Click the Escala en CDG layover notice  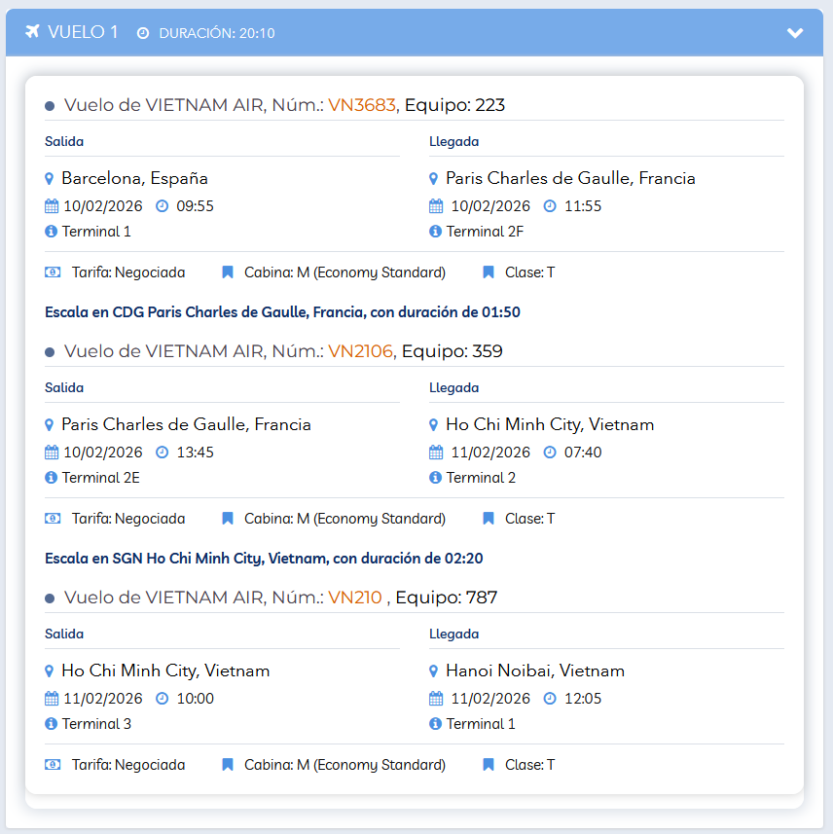coord(282,312)
